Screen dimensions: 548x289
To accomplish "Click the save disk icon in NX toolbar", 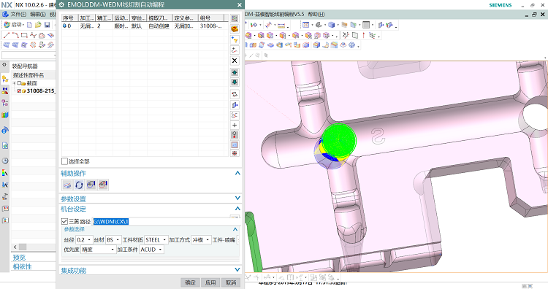I will coord(47,25).
